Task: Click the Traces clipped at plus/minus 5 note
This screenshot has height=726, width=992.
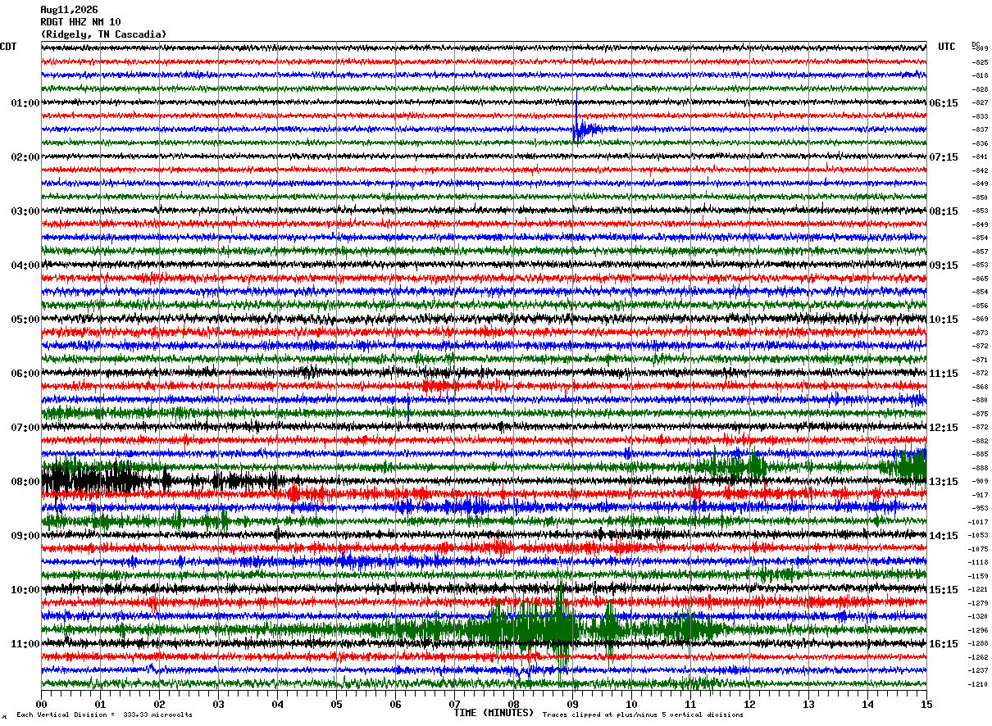Action: coord(643,715)
